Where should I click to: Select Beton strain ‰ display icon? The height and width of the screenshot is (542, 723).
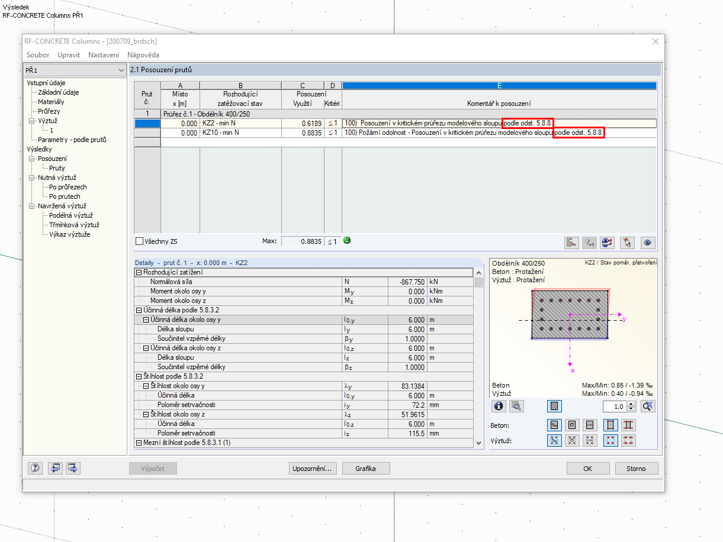click(555, 425)
